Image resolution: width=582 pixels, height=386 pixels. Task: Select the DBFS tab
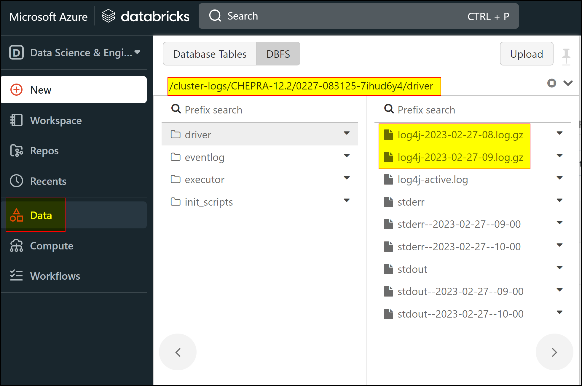[278, 54]
